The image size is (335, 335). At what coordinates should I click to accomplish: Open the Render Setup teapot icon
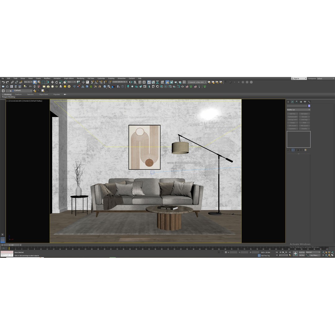(x=167, y=82)
